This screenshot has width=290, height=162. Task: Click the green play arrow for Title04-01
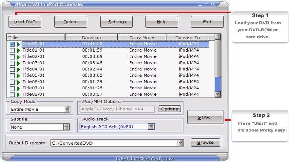pos(18,69)
